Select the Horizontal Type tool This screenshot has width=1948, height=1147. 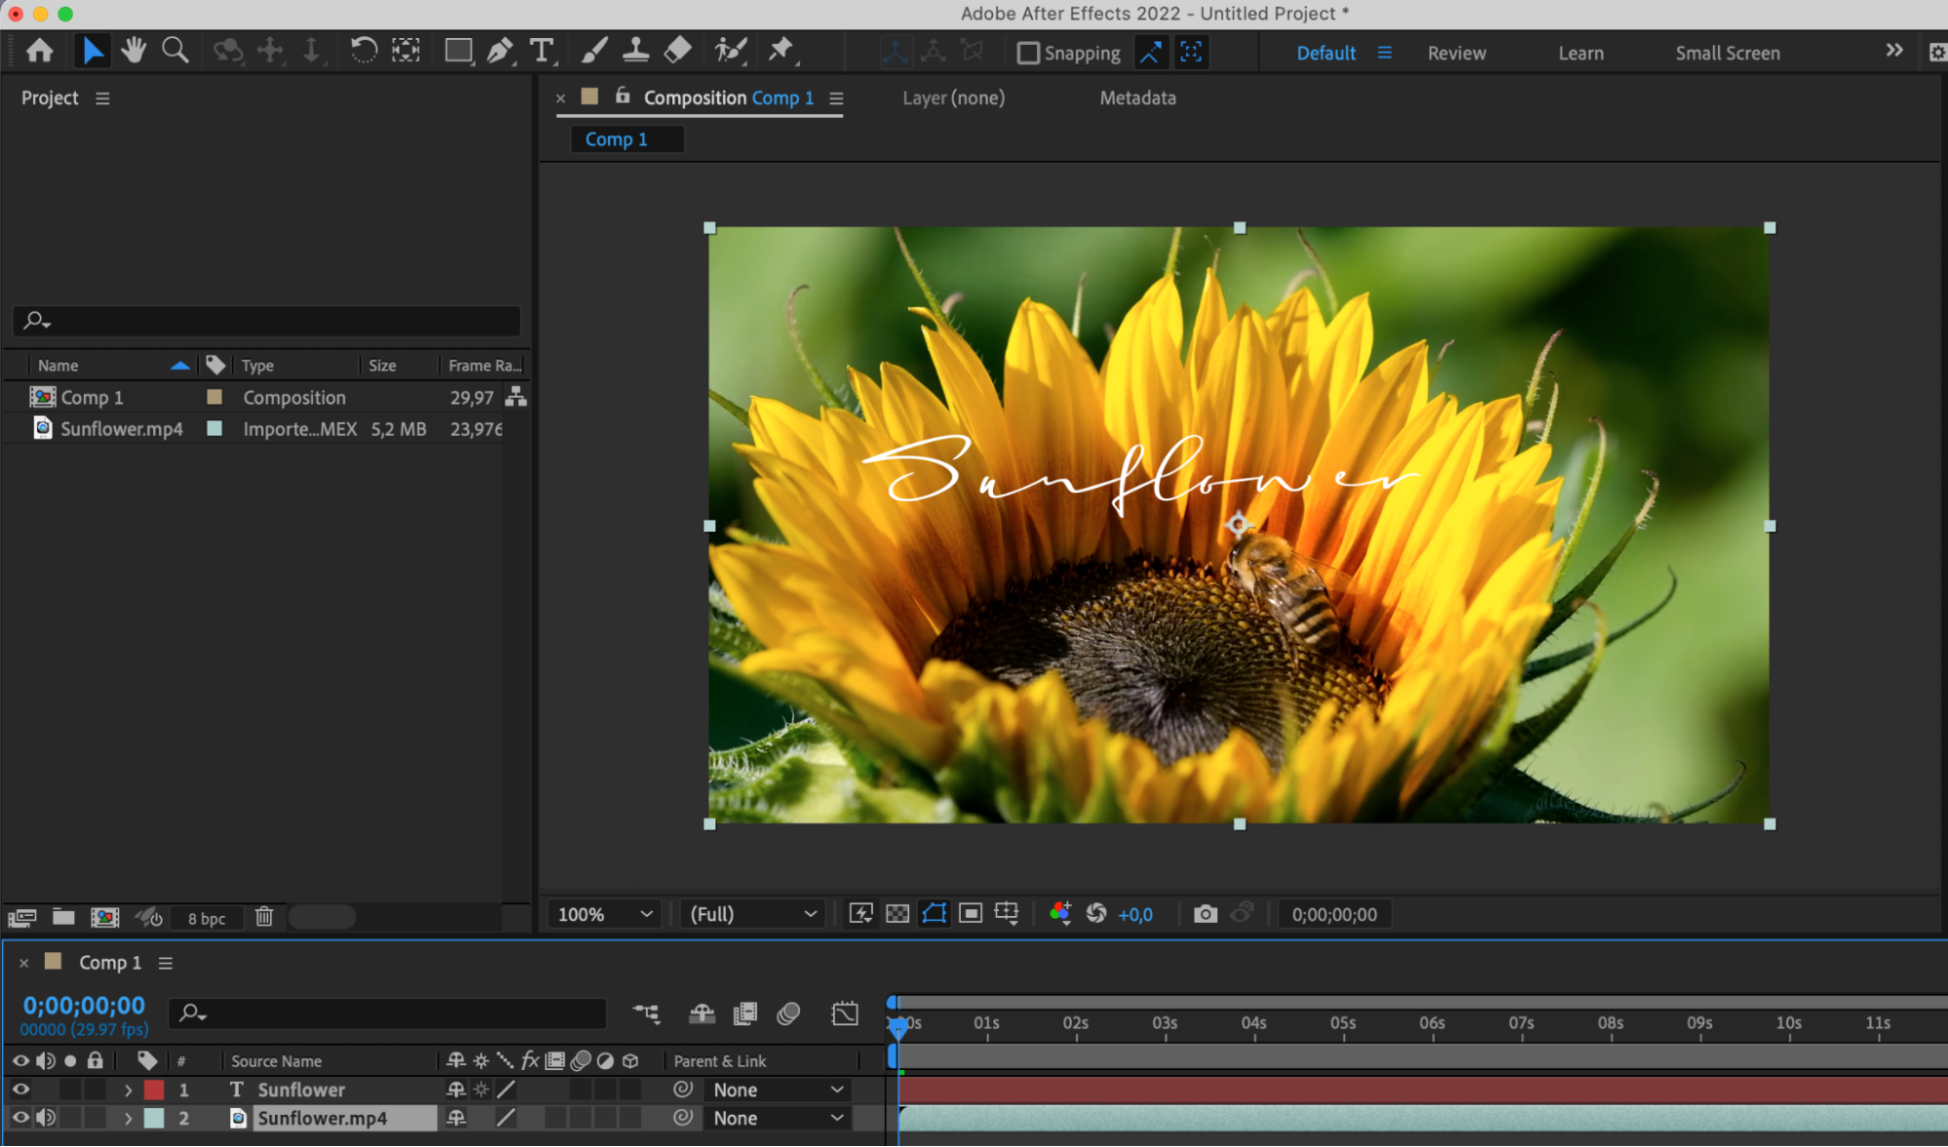click(541, 51)
